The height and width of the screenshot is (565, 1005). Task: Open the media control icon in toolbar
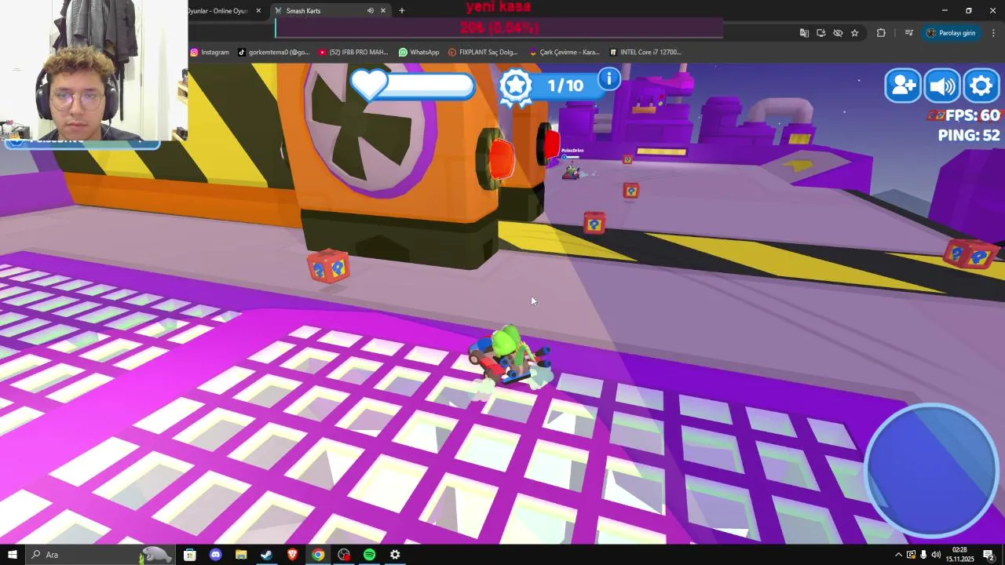[909, 33]
